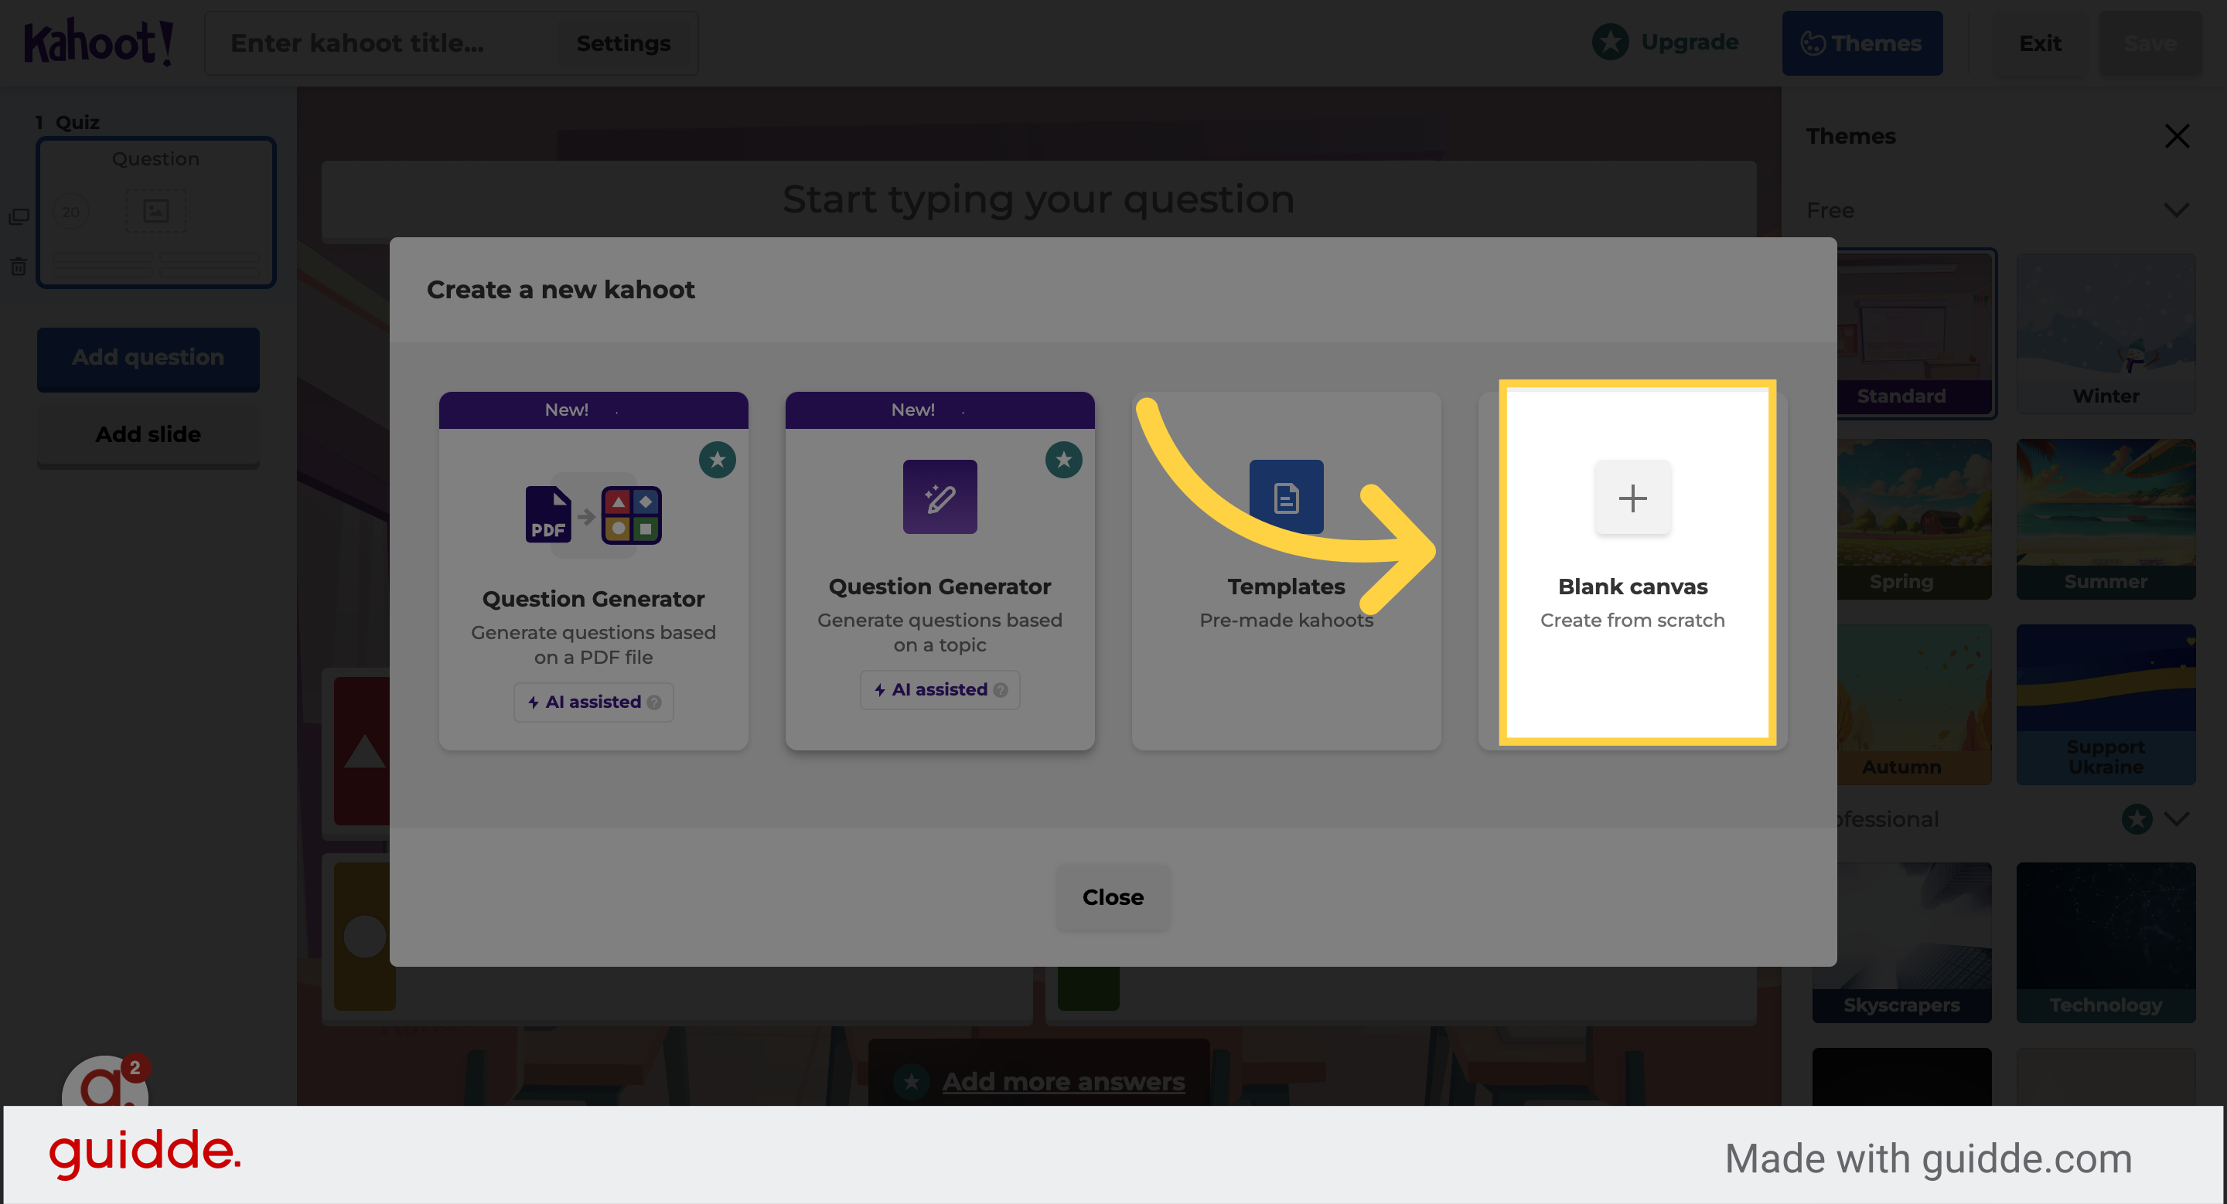Delete the question via the trash icon
Viewport: 2227px width, 1204px height.
pyautogui.click(x=19, y=266)
